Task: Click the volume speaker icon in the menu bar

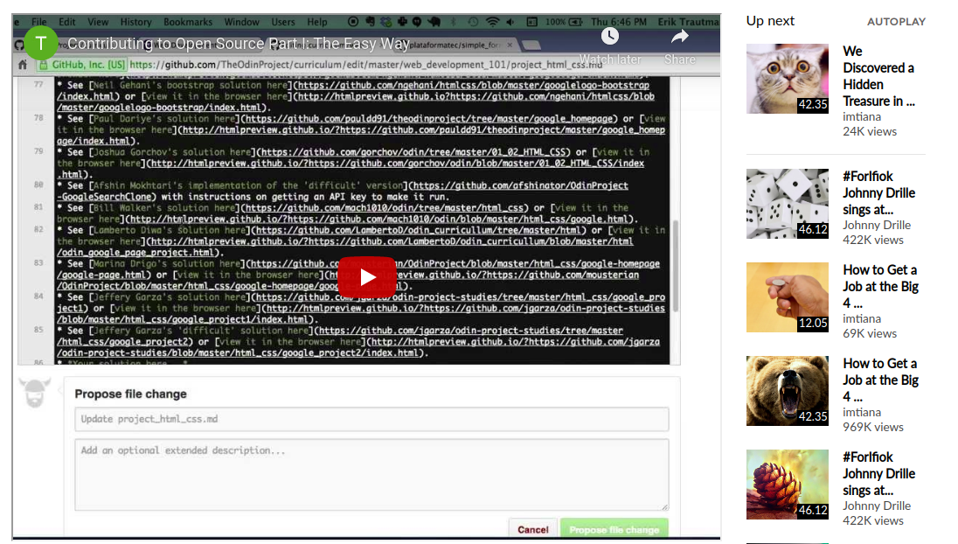Action: [510, 22]
